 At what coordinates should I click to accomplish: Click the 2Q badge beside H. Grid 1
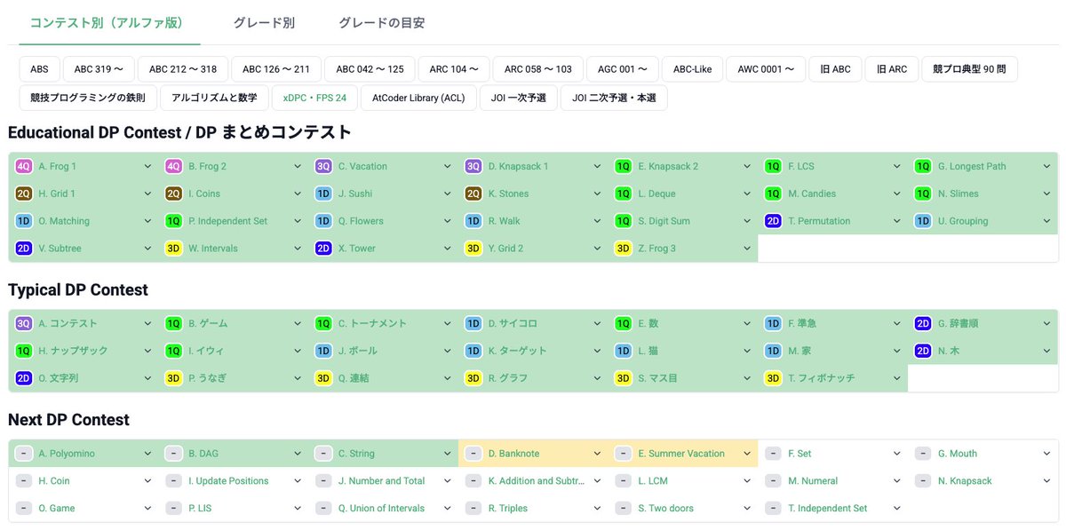24,194
